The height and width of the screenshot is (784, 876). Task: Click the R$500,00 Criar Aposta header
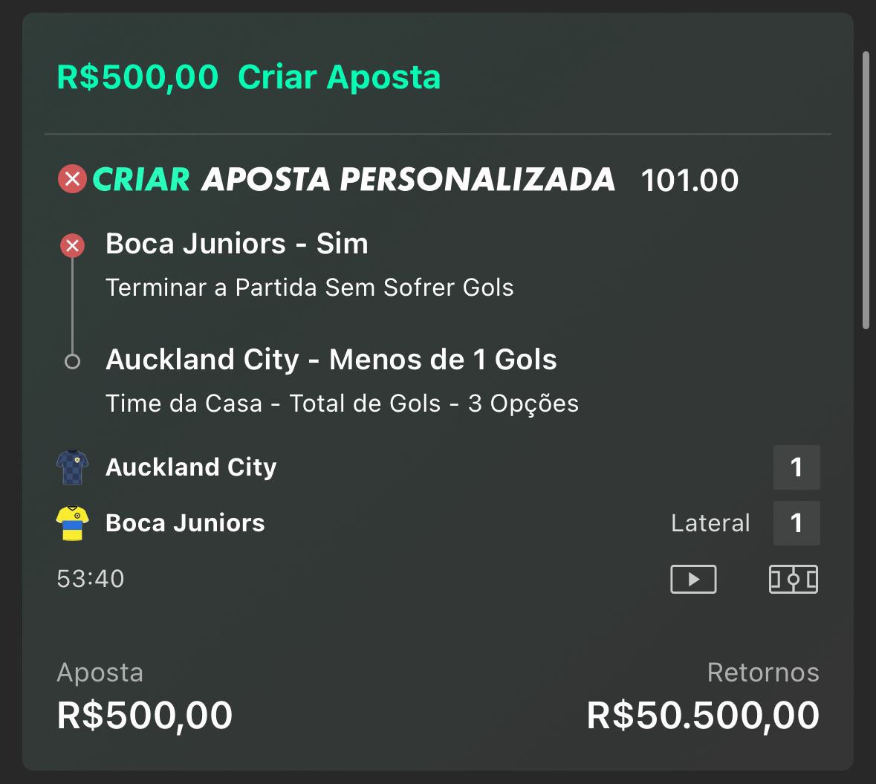coord(249,77)
